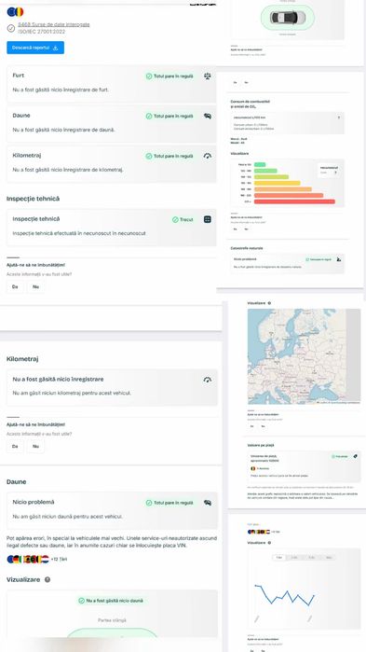The image size is (366, 652).
Task: Choose Da under lower Kilometraj feedback
Action: tap(15, 446)
